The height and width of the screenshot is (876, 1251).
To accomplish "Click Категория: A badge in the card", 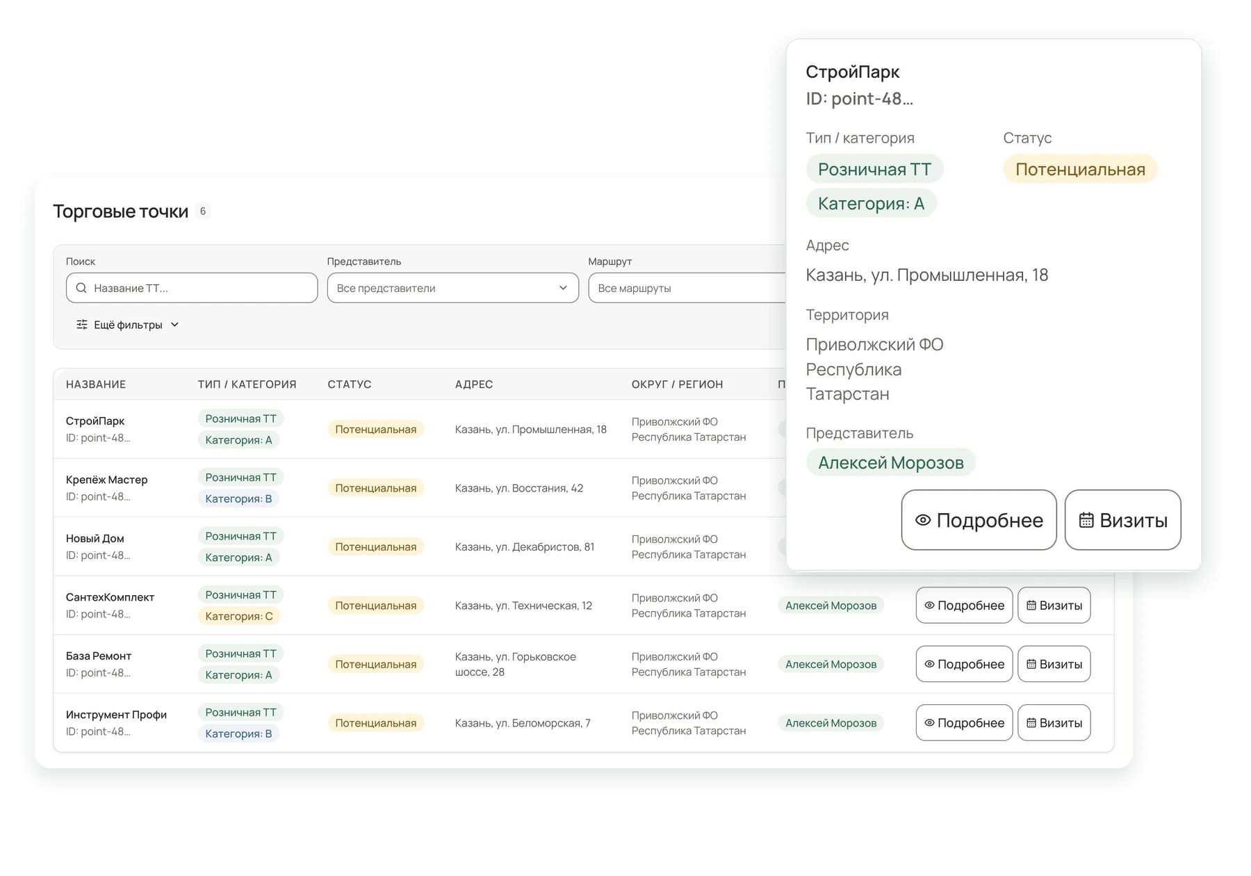I will coord(871,204).
